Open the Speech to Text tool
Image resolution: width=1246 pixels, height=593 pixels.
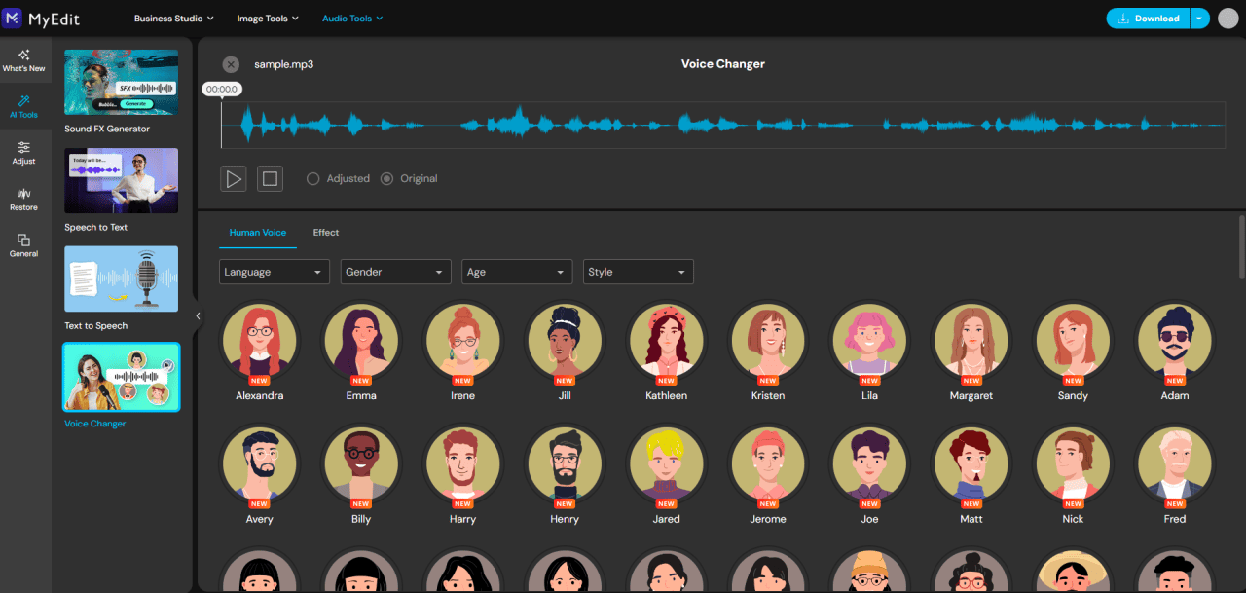(x=122, y=181)
